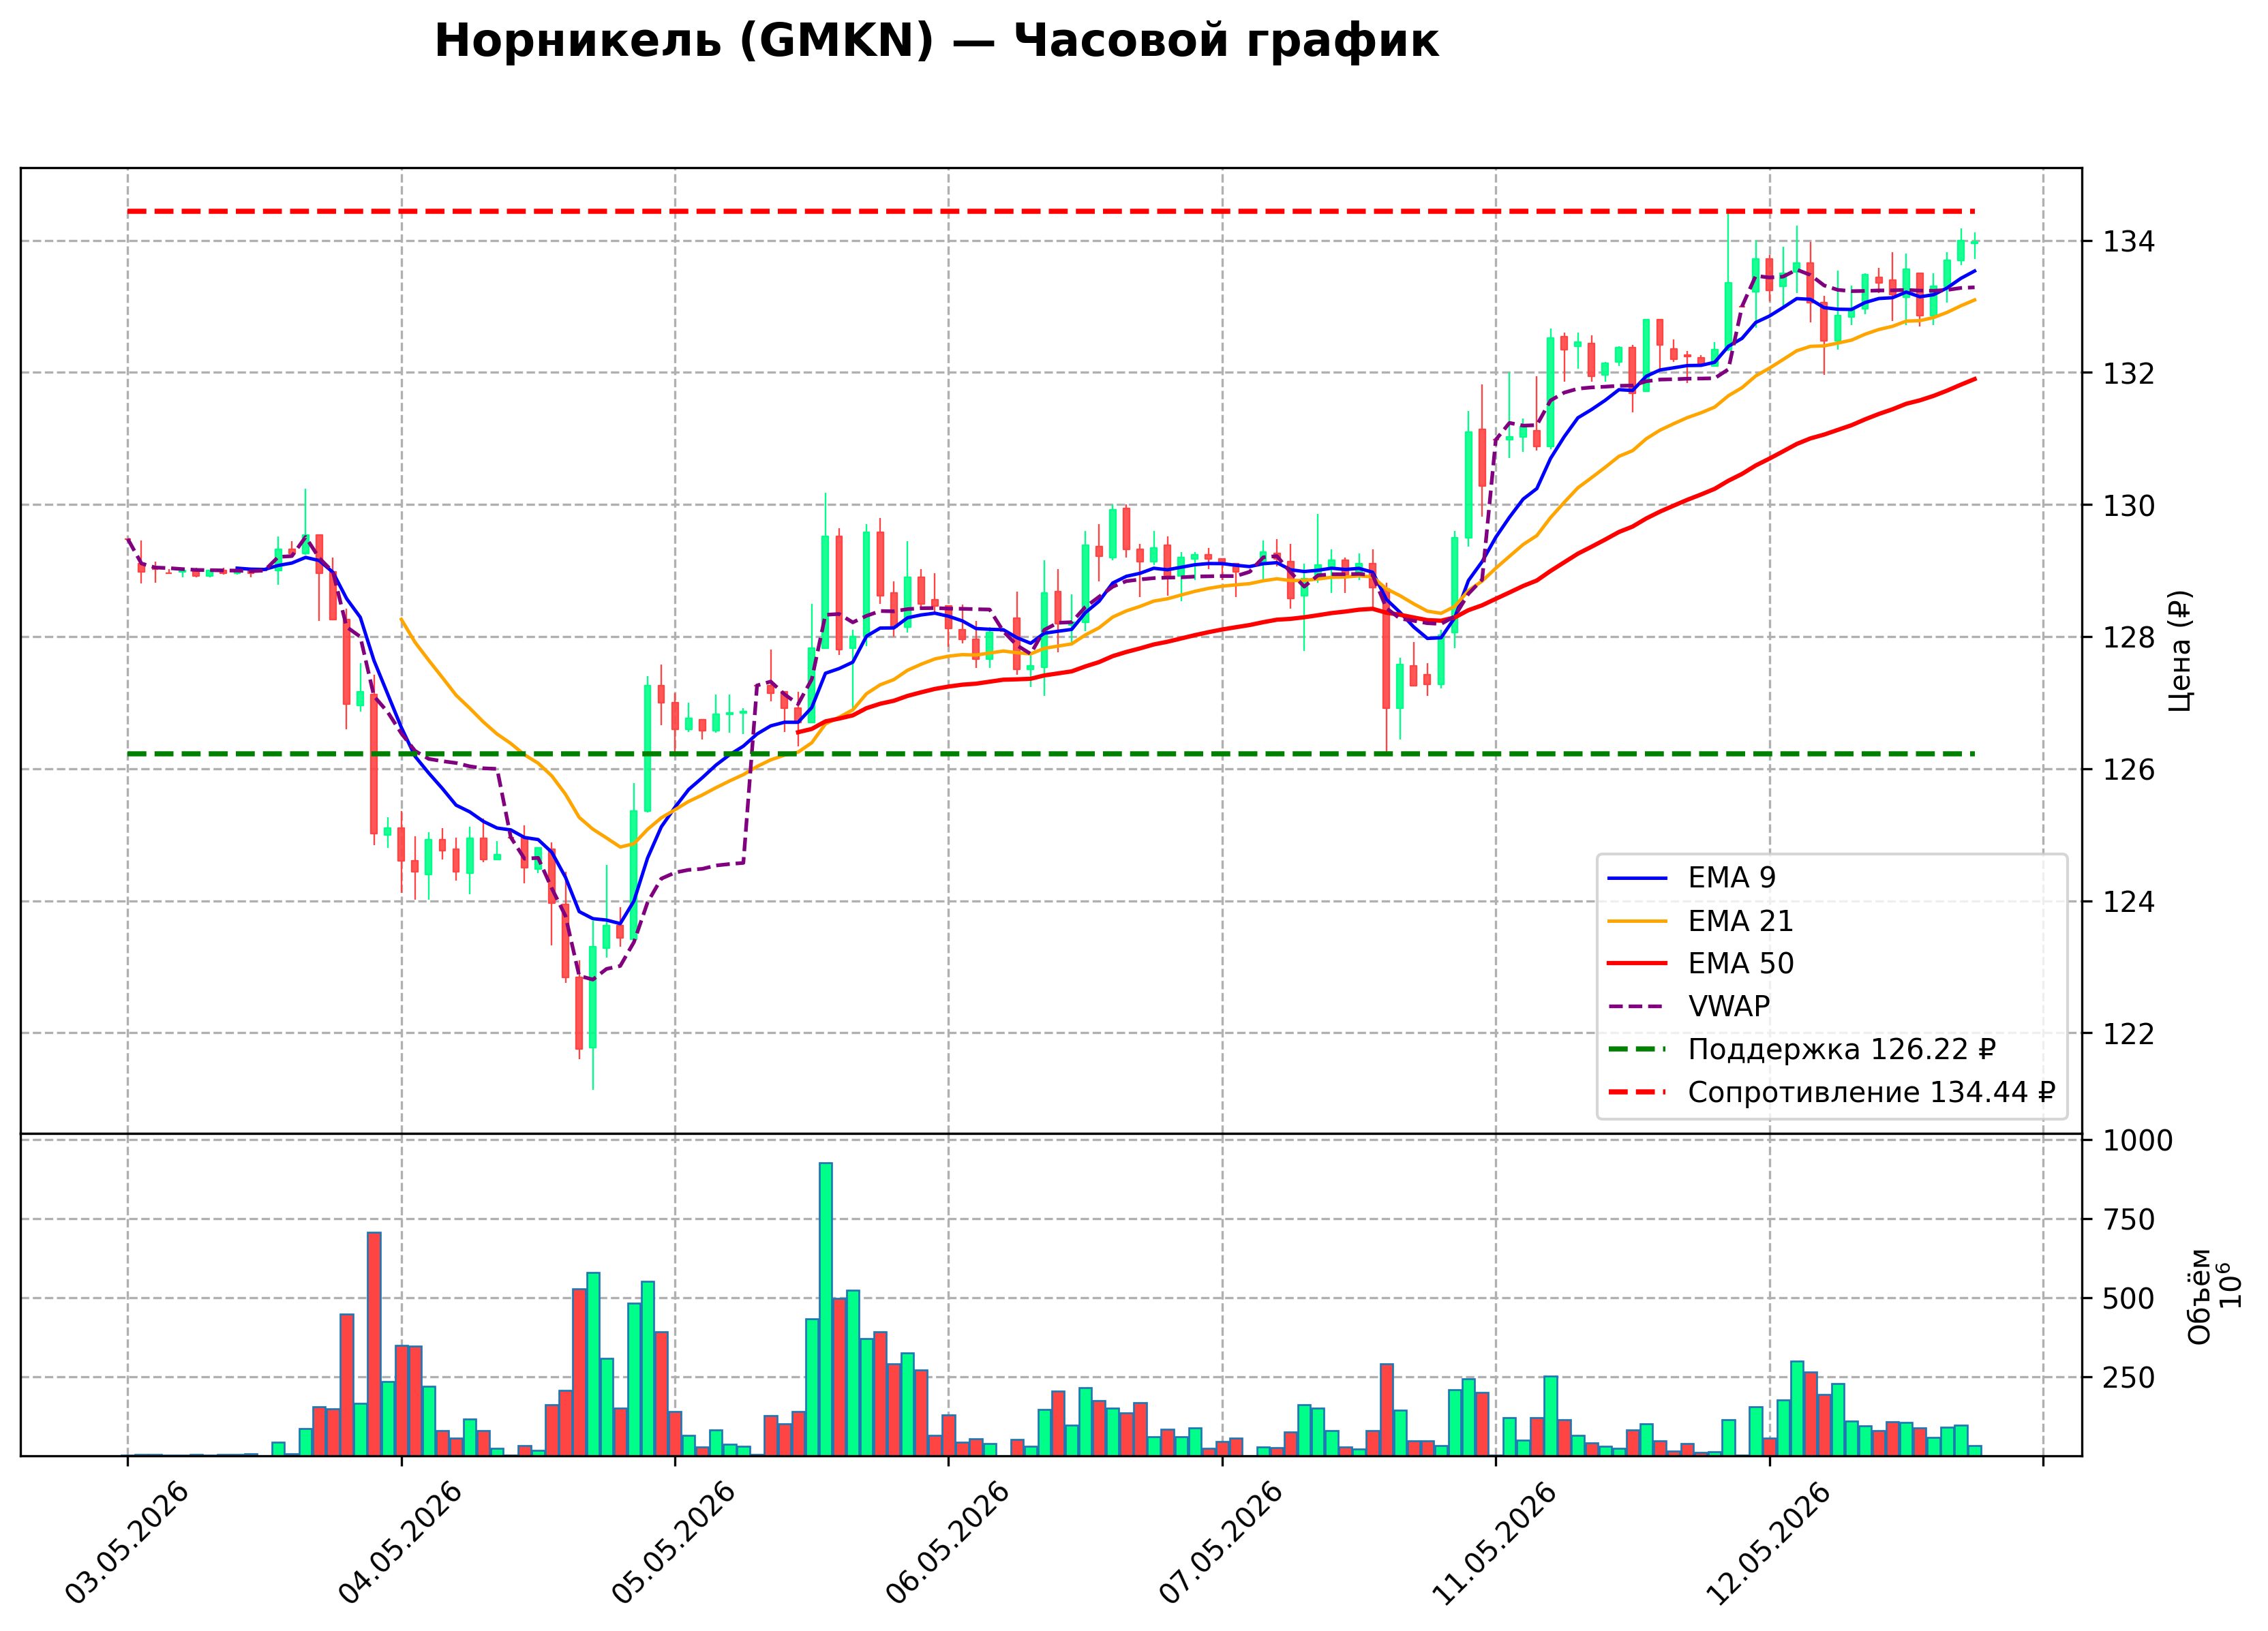This screenshot has height=1631, width=2268.
Task: Click the price axis value 134
Action: (x=2129, y=242)
